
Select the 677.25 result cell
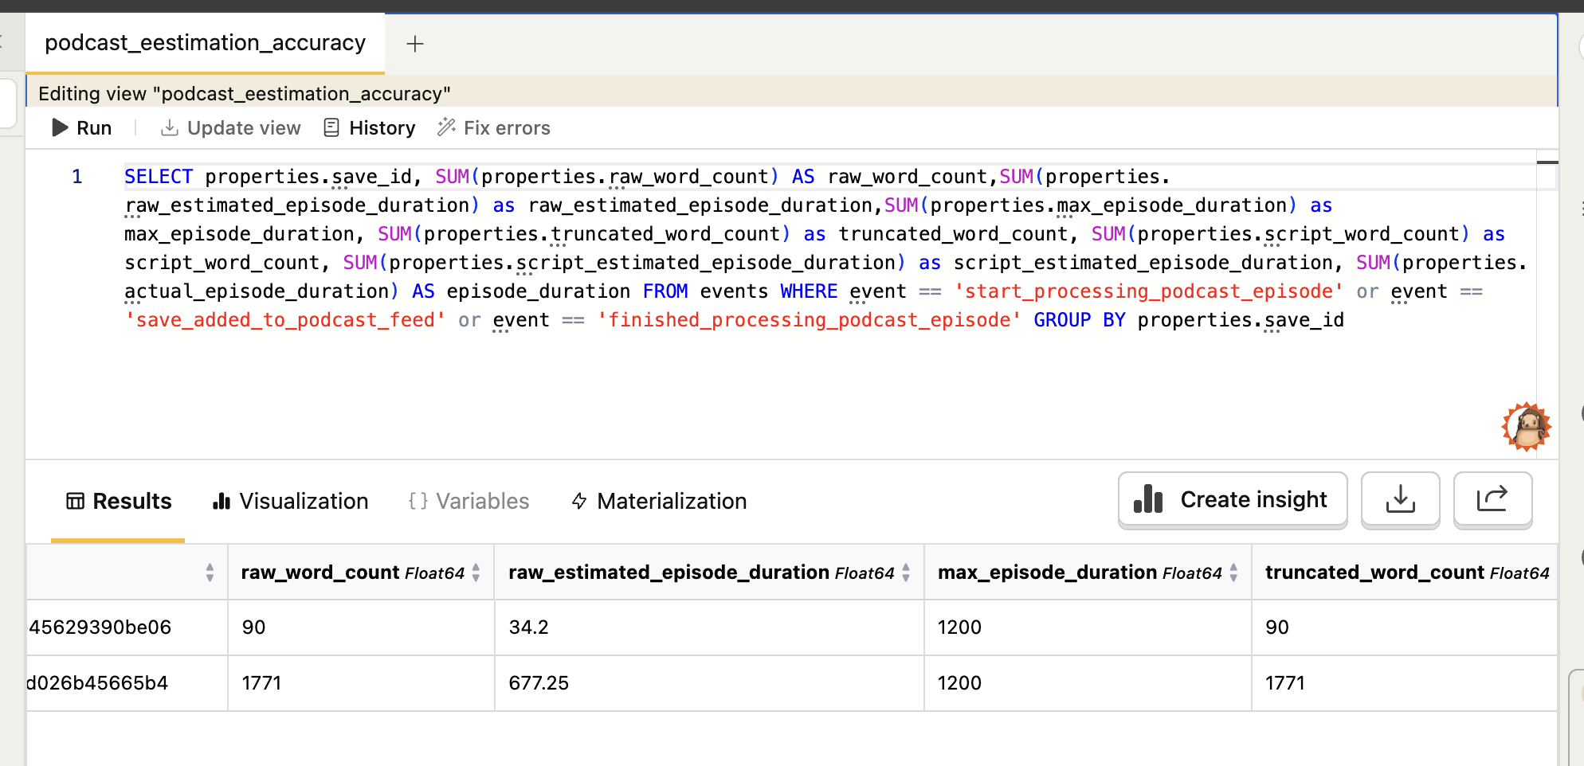click(539, 683)
